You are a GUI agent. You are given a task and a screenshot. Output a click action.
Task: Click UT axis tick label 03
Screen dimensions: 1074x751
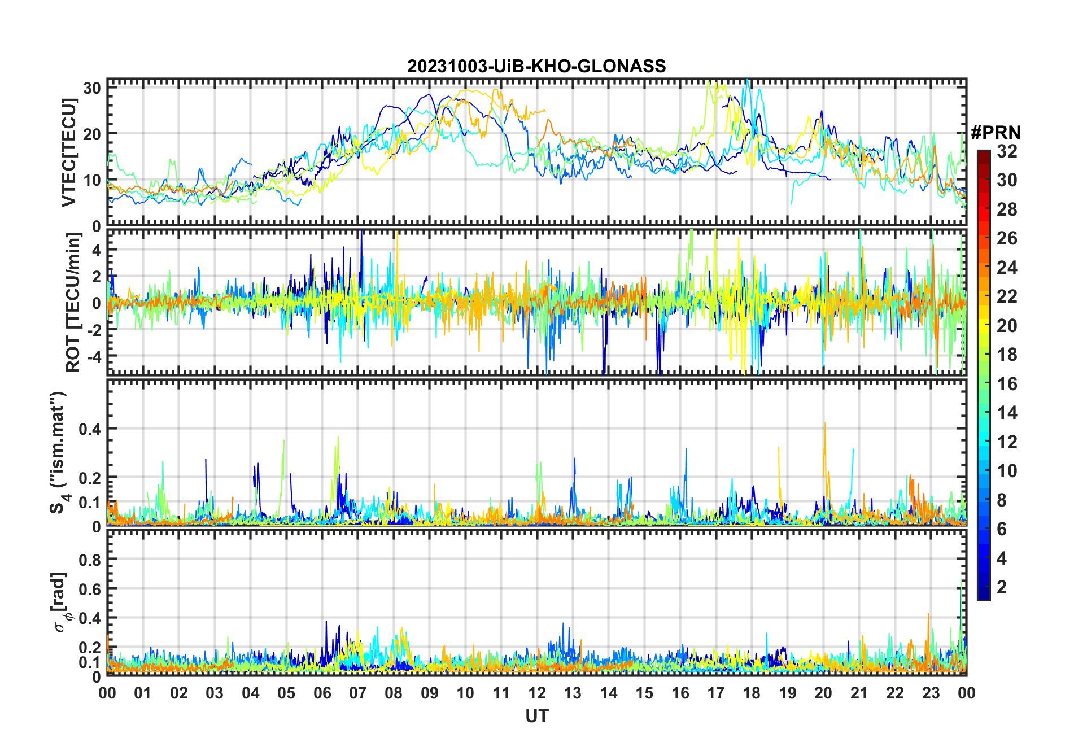point(215,692)
